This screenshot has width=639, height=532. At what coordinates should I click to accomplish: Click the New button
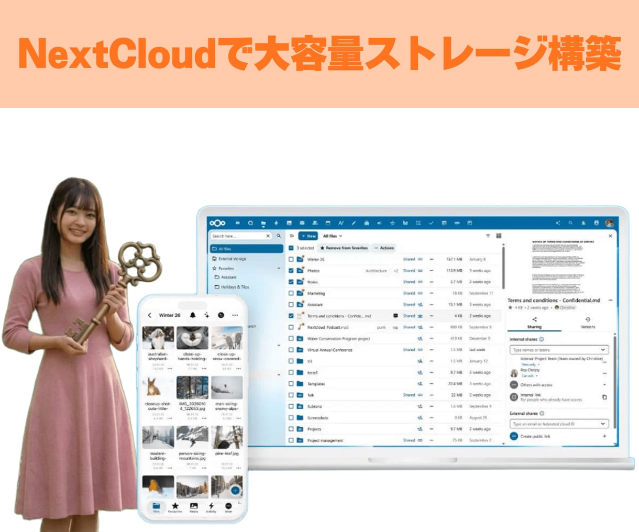(309, 236)
